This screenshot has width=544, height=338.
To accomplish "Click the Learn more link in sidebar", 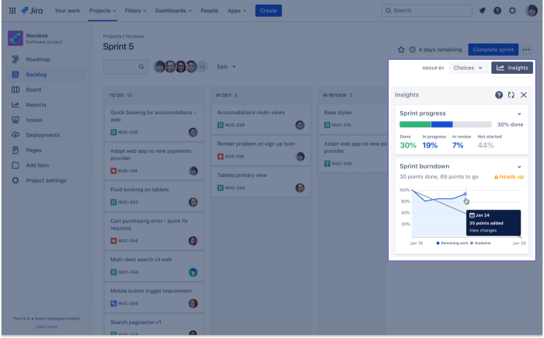I will coord(46,326).
